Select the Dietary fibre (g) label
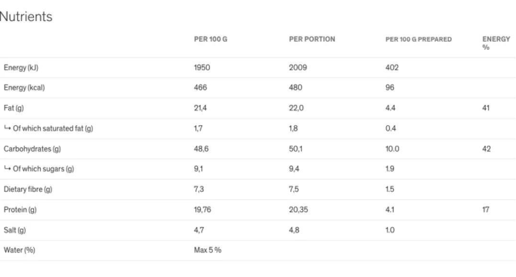 28,189
